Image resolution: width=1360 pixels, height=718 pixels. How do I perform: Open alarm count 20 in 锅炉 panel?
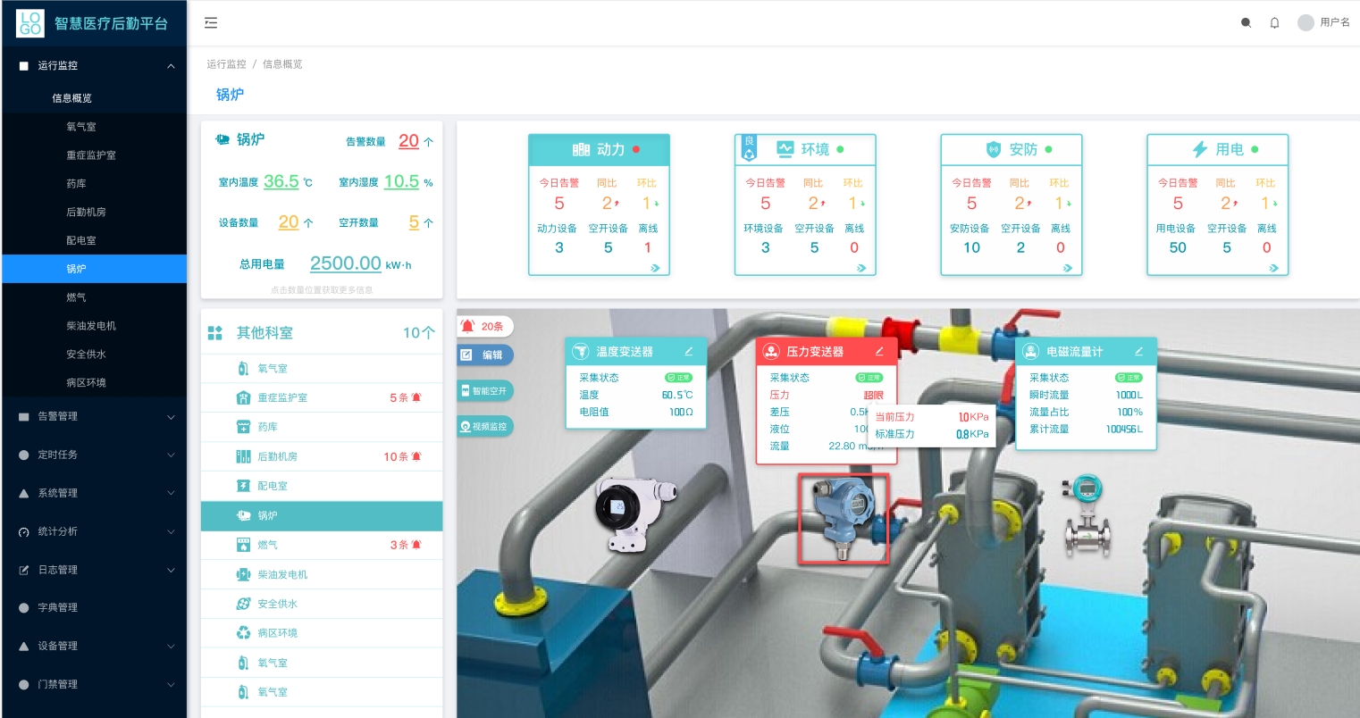pos(408,141)
